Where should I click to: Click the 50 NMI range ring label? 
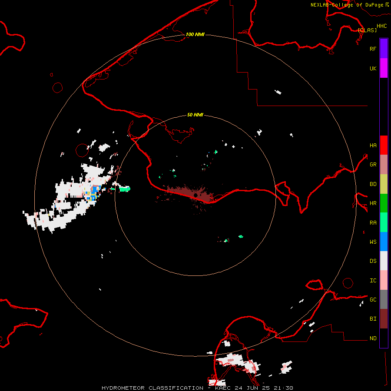(x=195, y=115)
